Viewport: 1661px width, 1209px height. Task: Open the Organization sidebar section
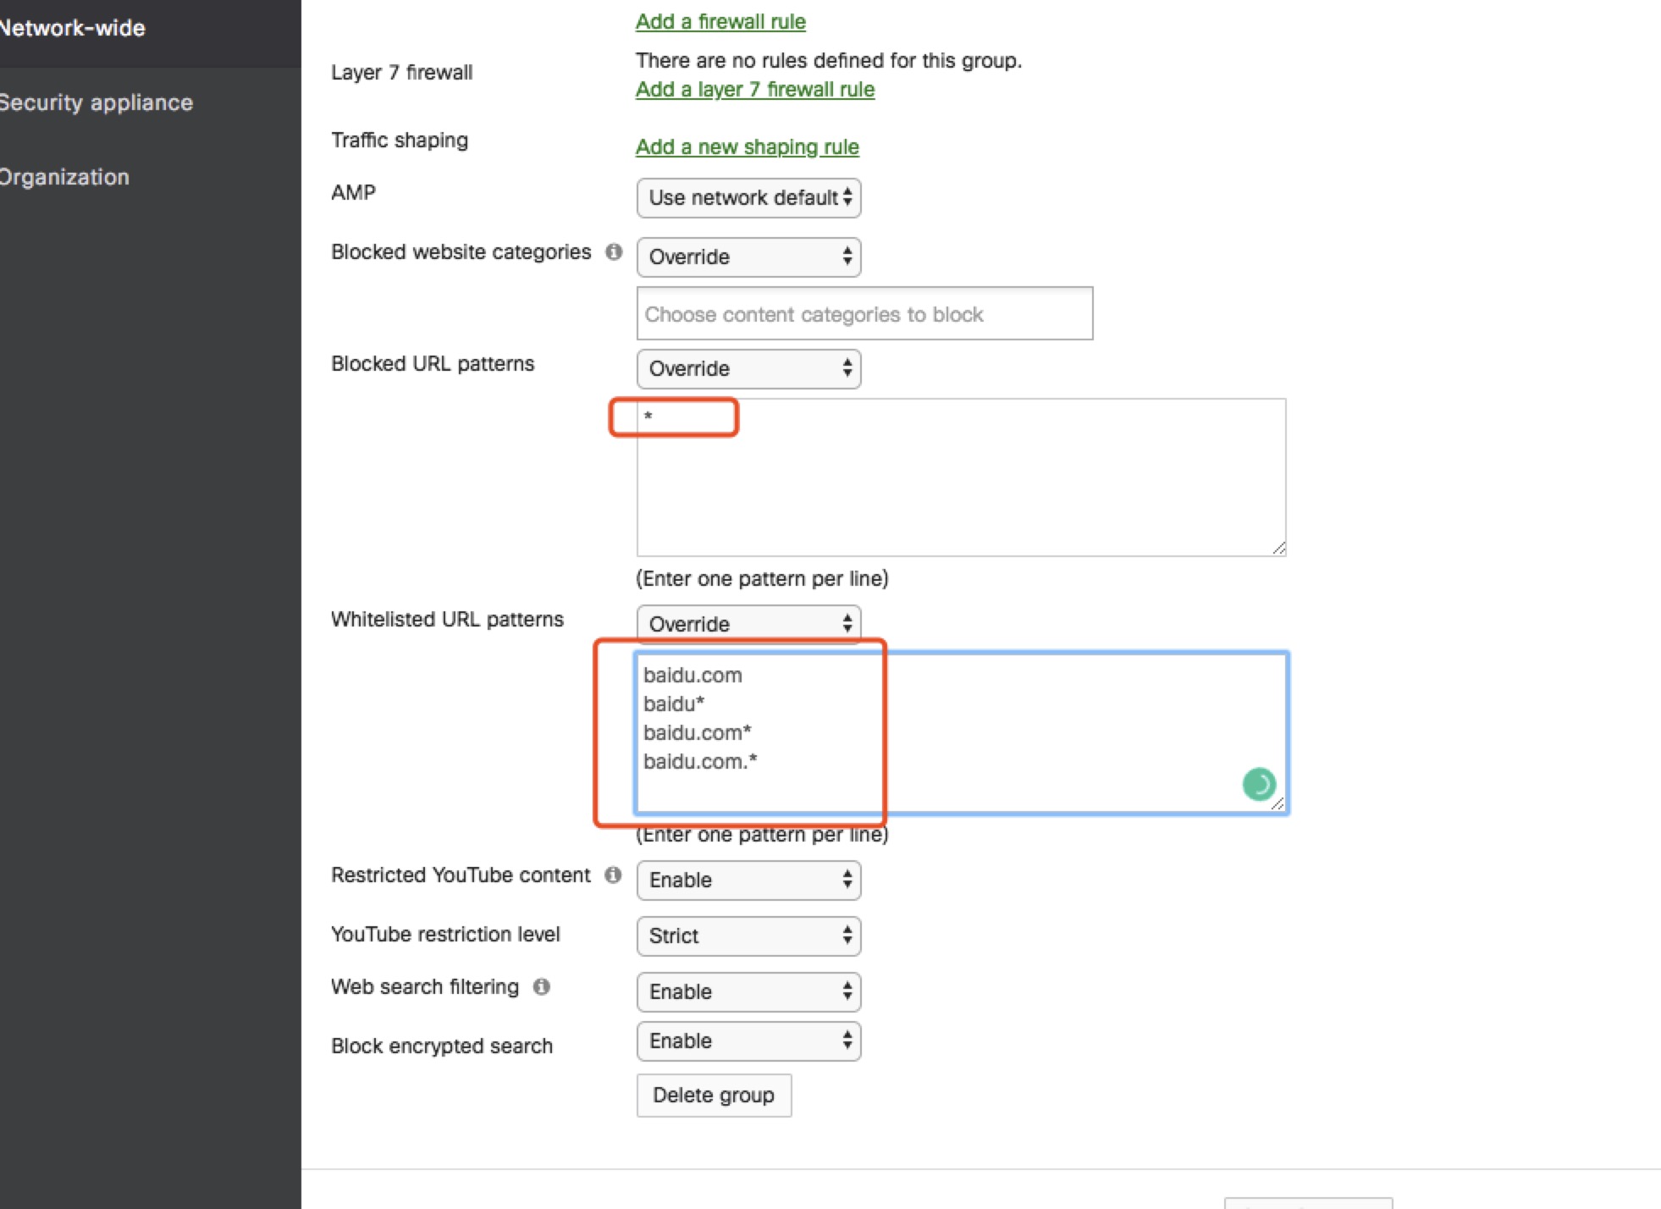coord(64,177)
